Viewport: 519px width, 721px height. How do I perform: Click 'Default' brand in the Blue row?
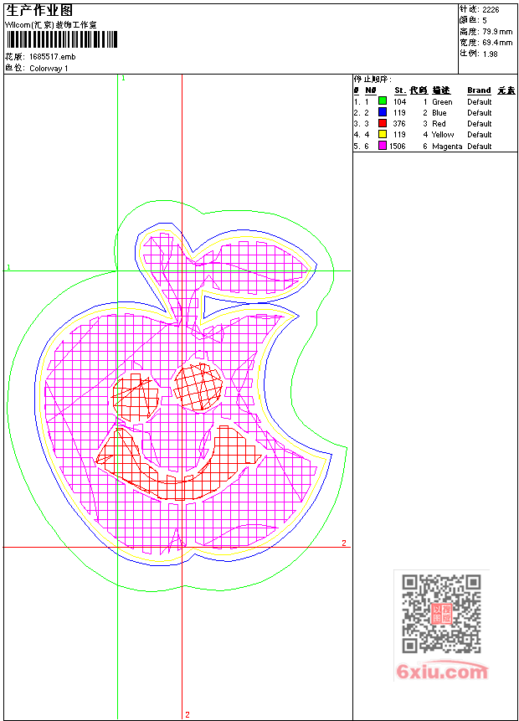[x=480, y=113]
